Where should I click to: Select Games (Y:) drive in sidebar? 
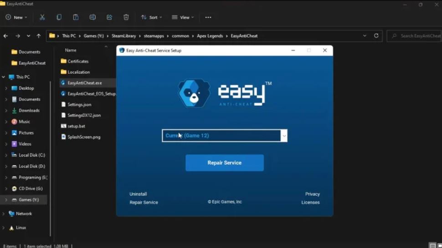coord(28,200)
